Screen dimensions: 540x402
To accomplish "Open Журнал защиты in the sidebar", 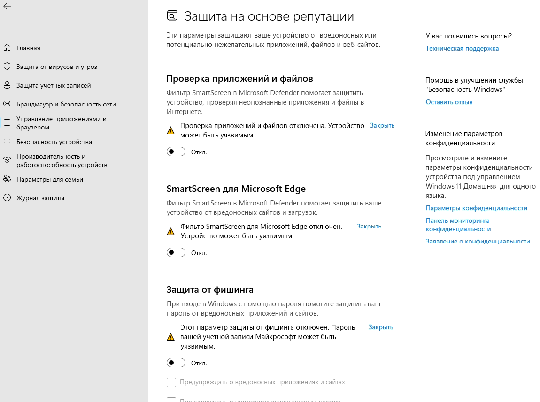I will [39, 197].
